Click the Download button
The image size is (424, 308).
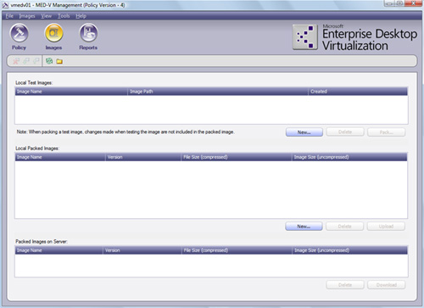[387, 285]
